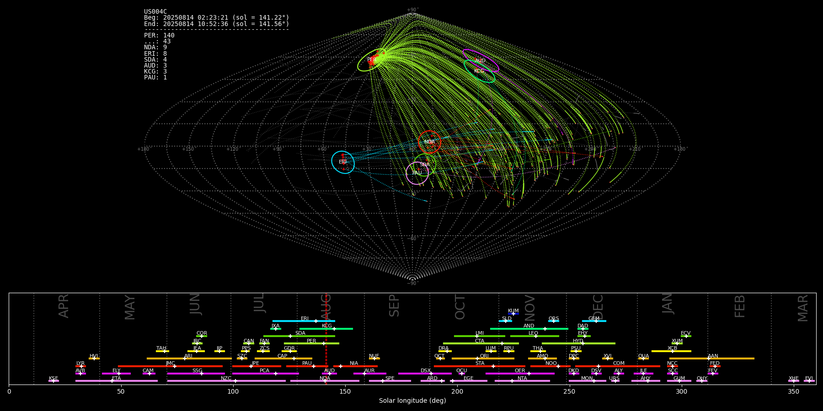Click the QUA shower marker in timeline
Viewport: 823px width, 411px height.
click(643, 358)
